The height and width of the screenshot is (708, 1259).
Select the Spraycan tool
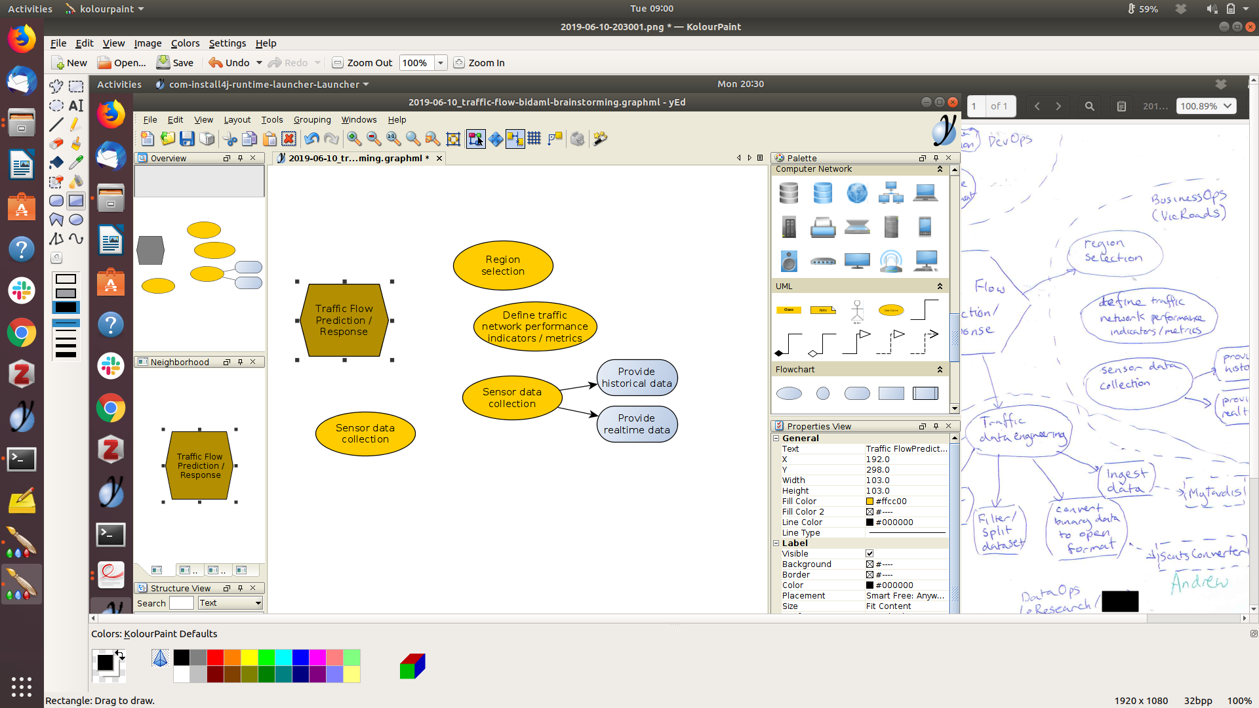coord(76,182)
